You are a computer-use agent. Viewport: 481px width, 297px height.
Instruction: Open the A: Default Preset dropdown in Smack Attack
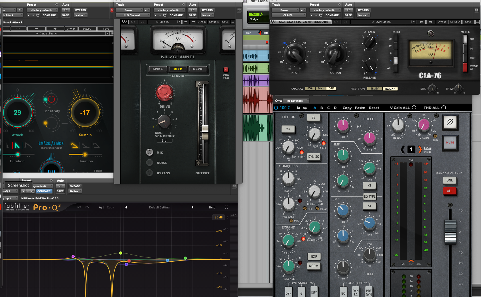point(56,33)
